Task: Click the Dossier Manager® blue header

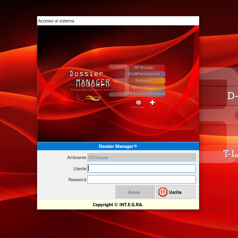Action: coord(118,146)
